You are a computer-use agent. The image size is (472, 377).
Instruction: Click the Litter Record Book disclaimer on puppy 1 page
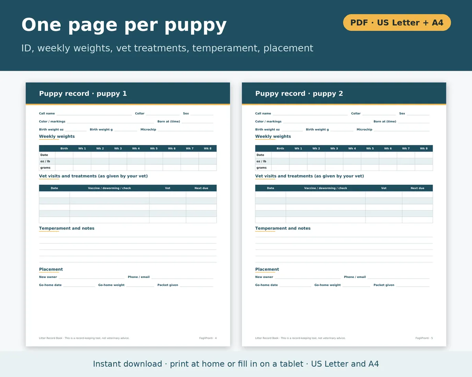coord(84,338)
